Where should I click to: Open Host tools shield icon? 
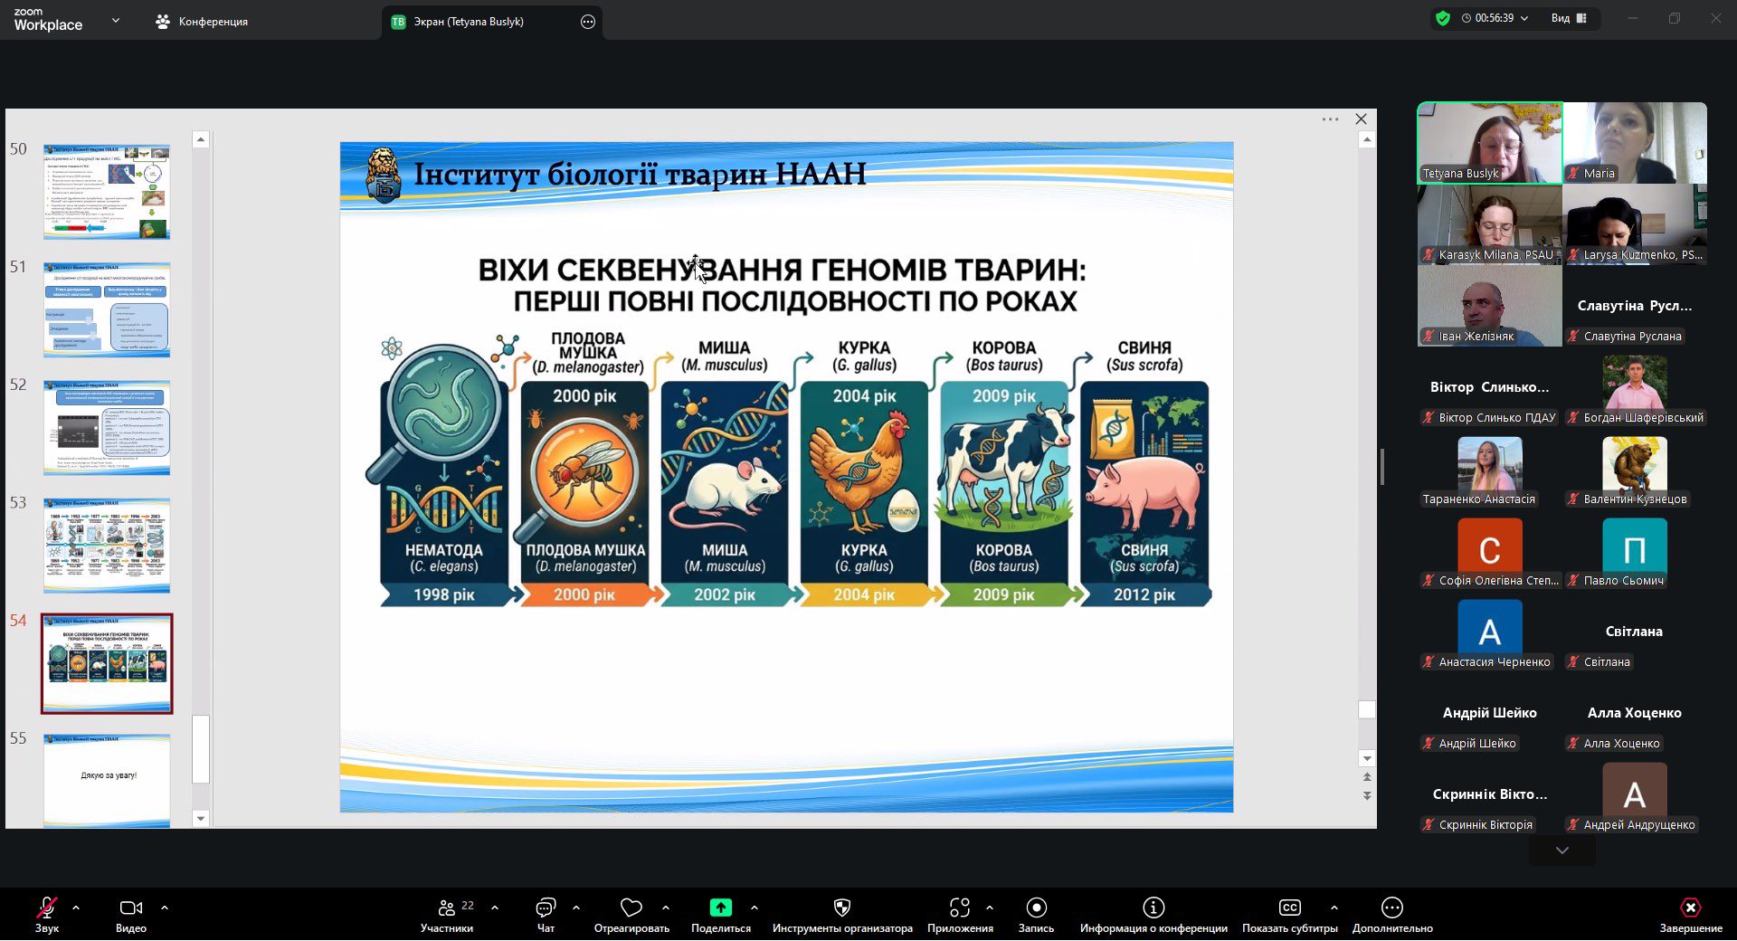click(841, 908)
